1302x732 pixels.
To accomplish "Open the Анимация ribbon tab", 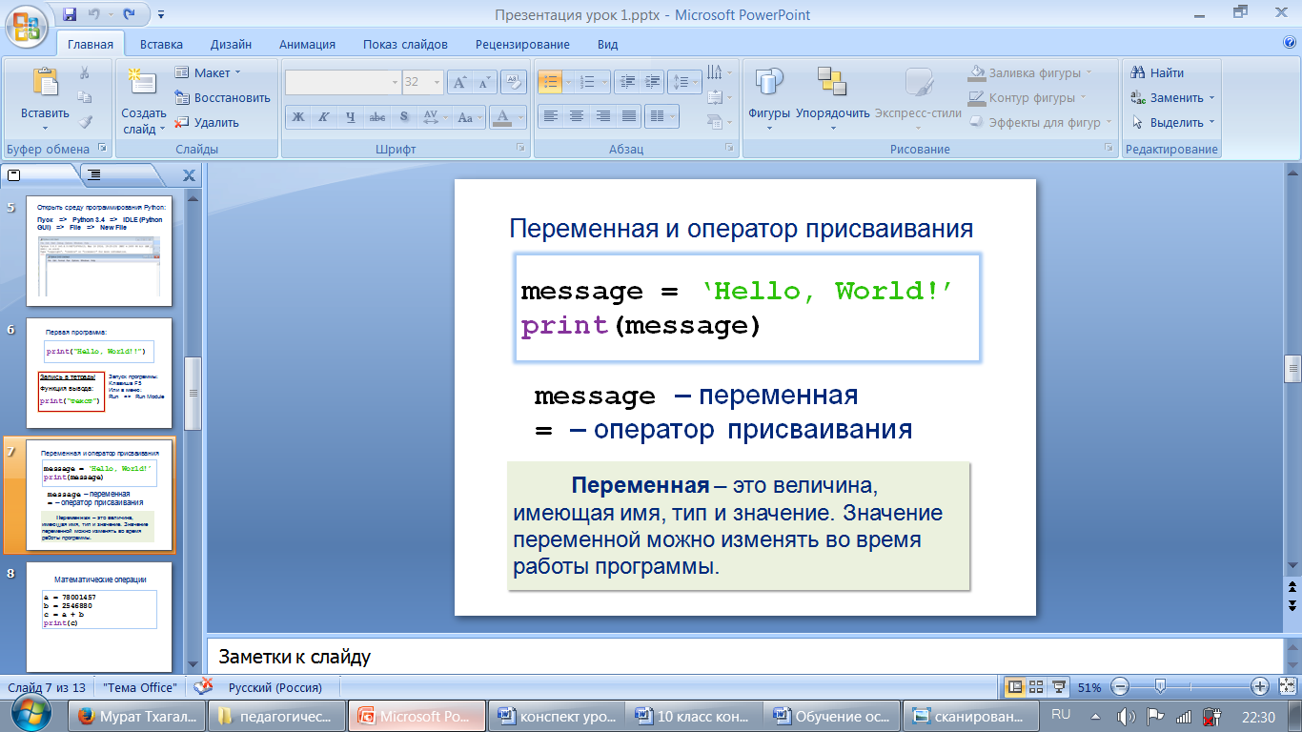I will point(307,44).
